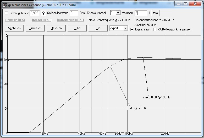Click the question mark button beside Qtc
Viewport: 204px width, 138px height.
tap(43, 13)
